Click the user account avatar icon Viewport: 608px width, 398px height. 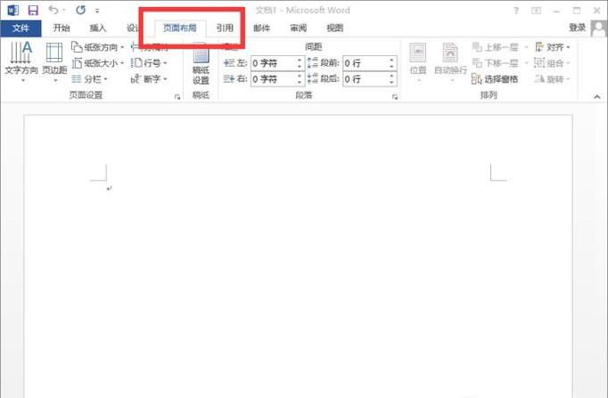(x=599, y=28)
